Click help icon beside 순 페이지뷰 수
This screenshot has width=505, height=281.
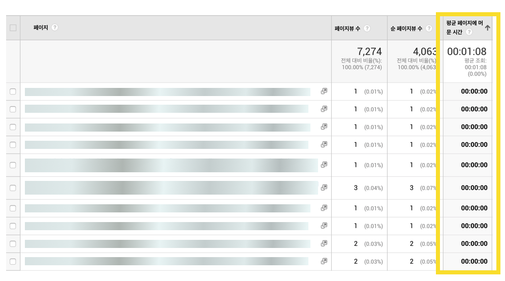point(429,28)
